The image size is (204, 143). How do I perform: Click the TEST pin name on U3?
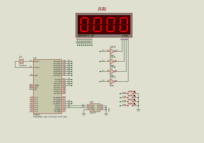(93, 110)
